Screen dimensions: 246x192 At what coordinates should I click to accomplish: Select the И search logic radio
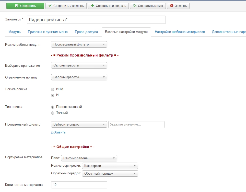coord(53,95)
